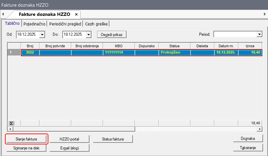The width and height of the screenshot is (268, 156).
Task: Open the Periodični pregled tab
Action: coord(65,24)
